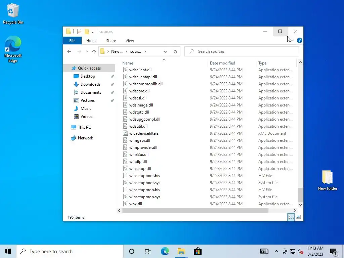Select the wdsimage.dll file

coord(141,105)
